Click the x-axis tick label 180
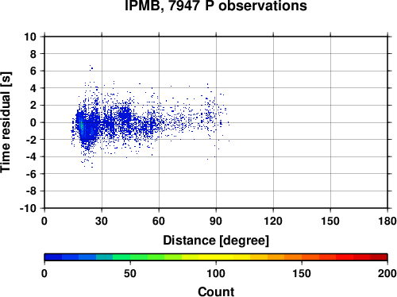The width and height of the screenshot is (397, 297). pyautogui.click(x=387, y=221)
